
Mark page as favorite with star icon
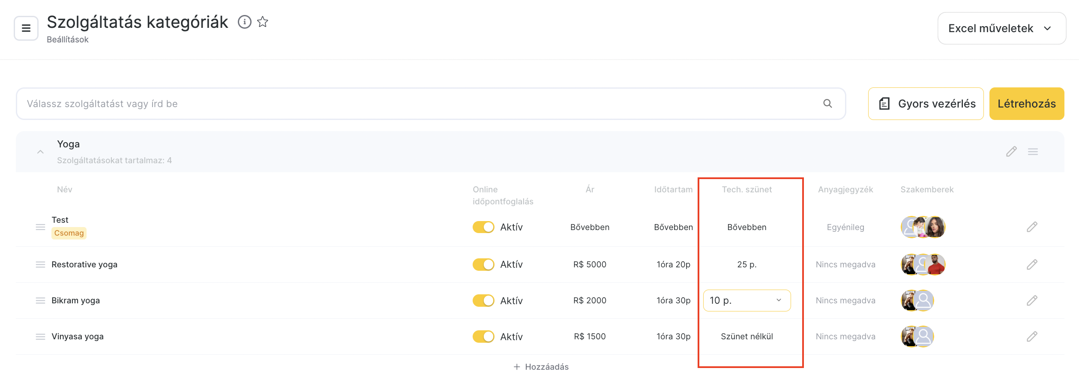pos(263,22)
